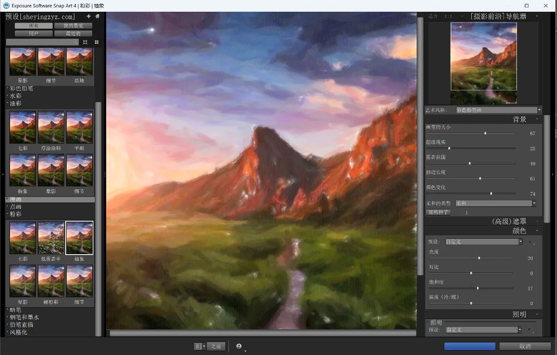Click the canvas horizontal scrollbar
Viewport: 557px width, 355px height.
click(263, 333)
